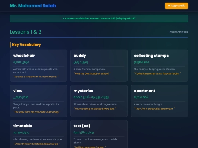
Task: Click the Content Validation Passed banner
Action: [99, 18]
